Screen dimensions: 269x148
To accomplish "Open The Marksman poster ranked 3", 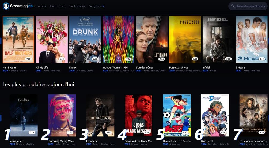I will pos(100,115).
